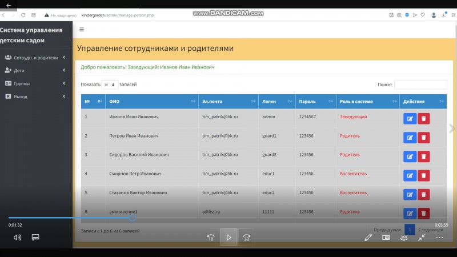Expand the Группы sidebar menu
This screenshot has height=257, width=457.
(35, 83)
